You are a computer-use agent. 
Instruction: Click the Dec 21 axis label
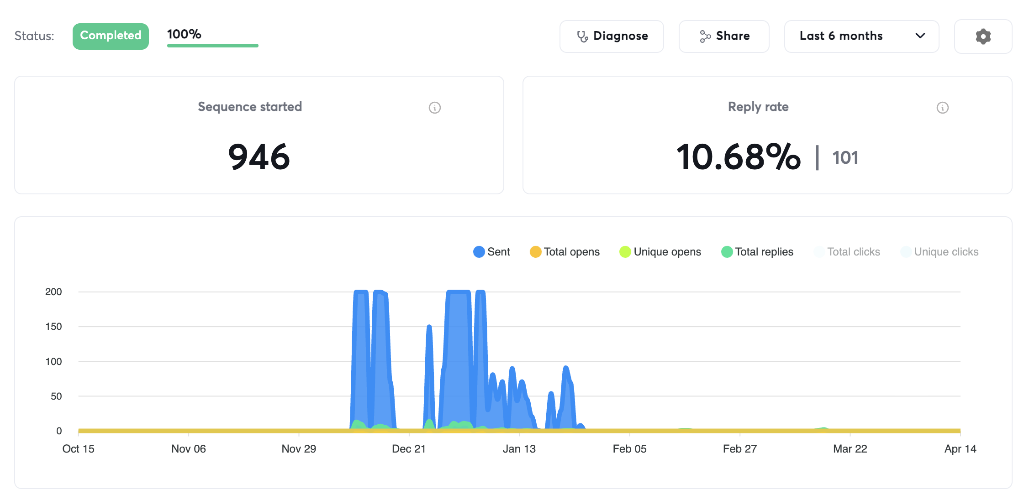(409, 449)
